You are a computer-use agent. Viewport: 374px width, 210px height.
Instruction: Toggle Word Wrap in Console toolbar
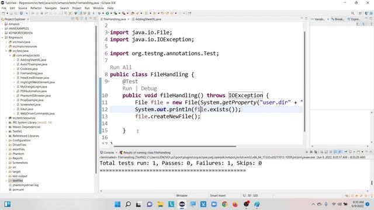331,152
